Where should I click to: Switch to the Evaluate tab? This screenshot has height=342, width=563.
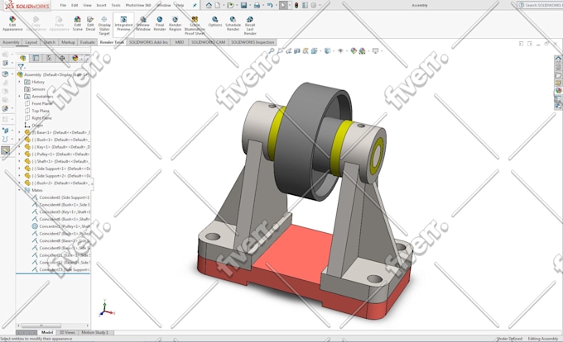click(x=87, y=42)
